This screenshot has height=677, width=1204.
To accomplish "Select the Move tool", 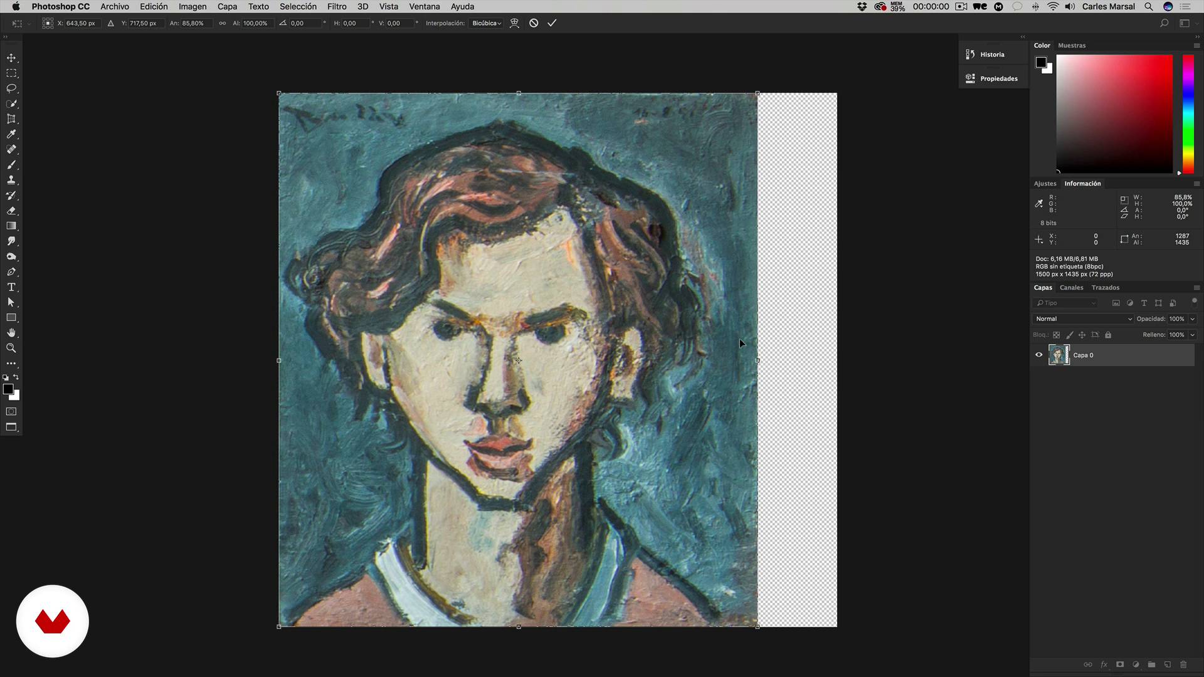I will coord(11,58).
